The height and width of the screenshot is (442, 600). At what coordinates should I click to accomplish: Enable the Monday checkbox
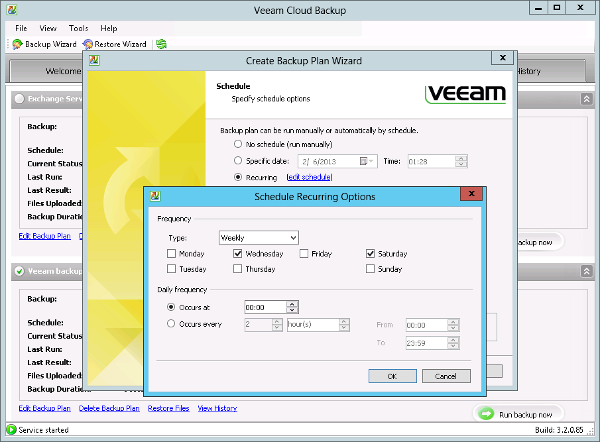[172, 254]
